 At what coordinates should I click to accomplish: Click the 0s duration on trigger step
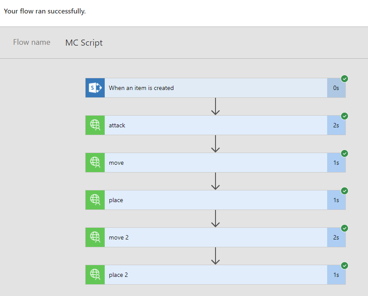click(x=336, y=88)
